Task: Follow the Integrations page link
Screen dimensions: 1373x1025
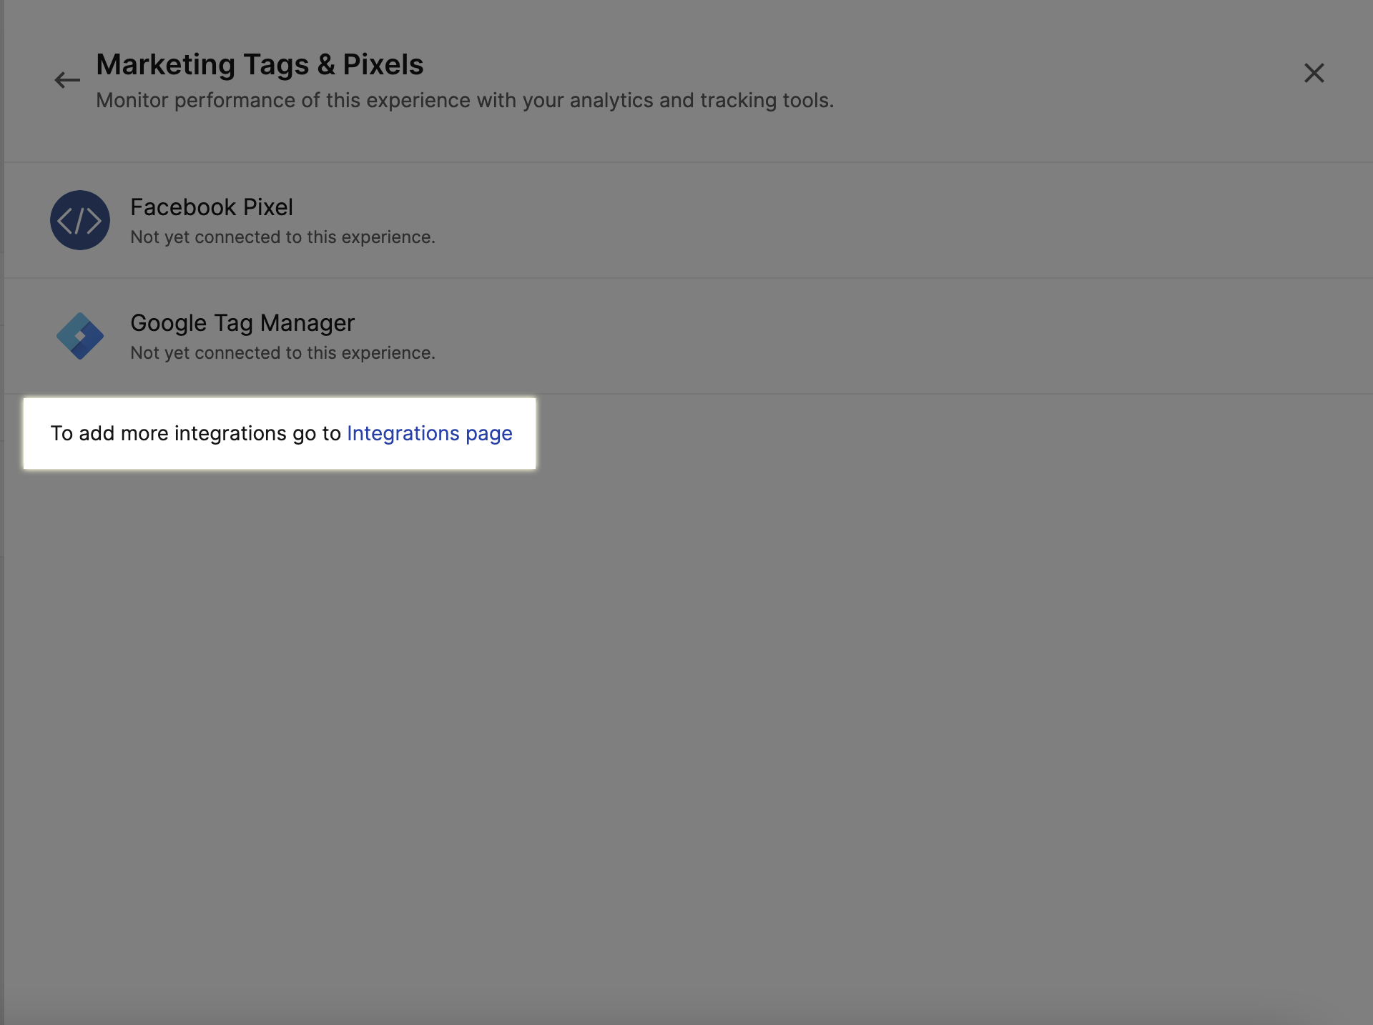Action: point(430,433)
